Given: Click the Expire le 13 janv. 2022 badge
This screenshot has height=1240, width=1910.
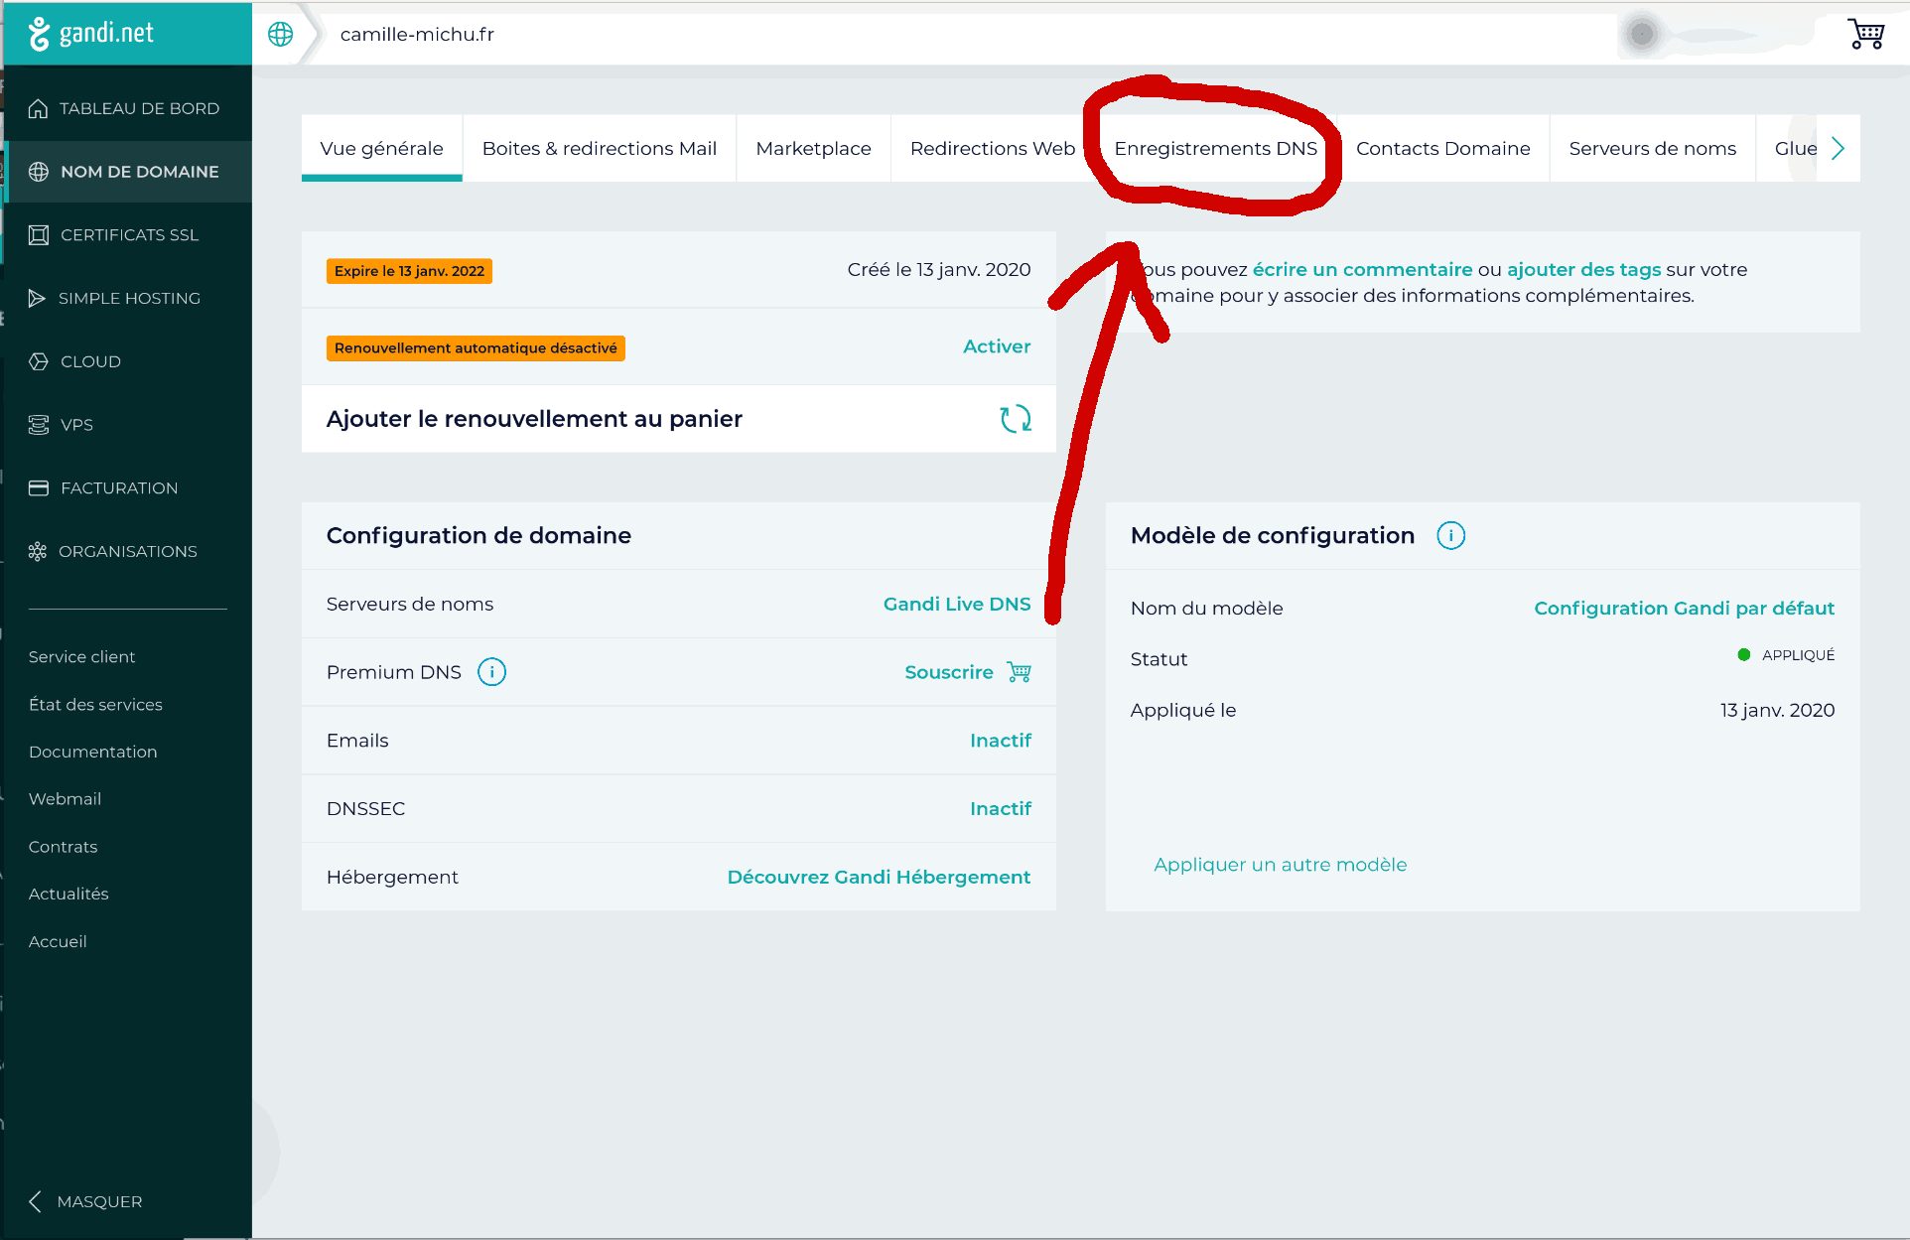Looking at the screenshot, I should point(409,271).
